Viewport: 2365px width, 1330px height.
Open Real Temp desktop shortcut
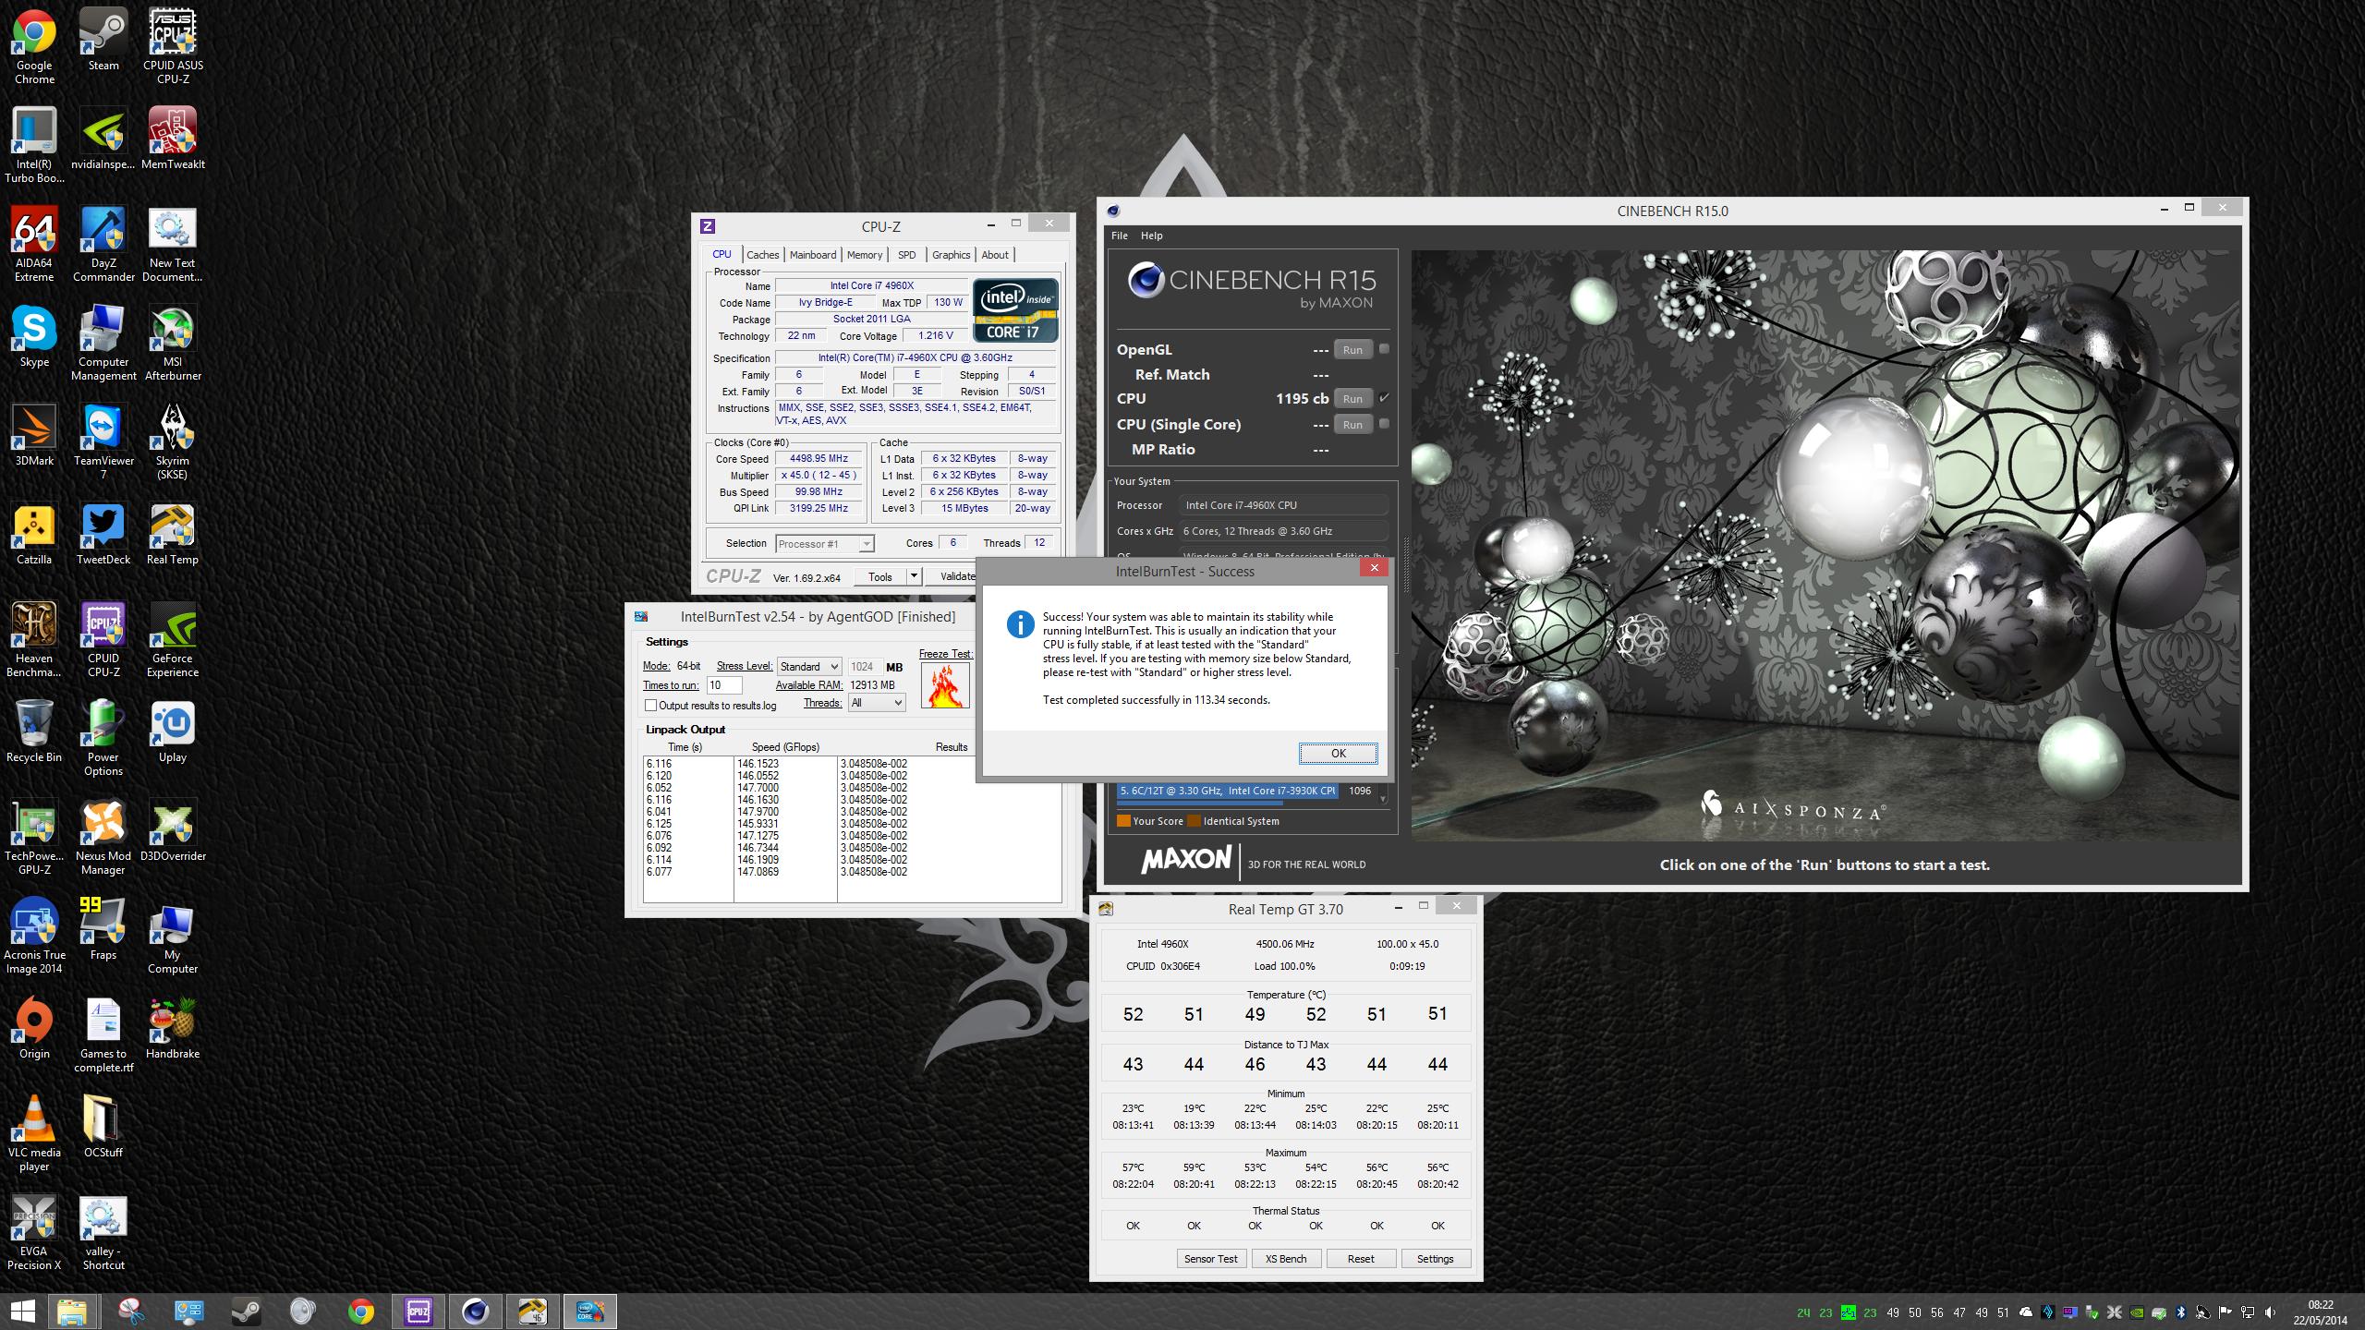173,535
